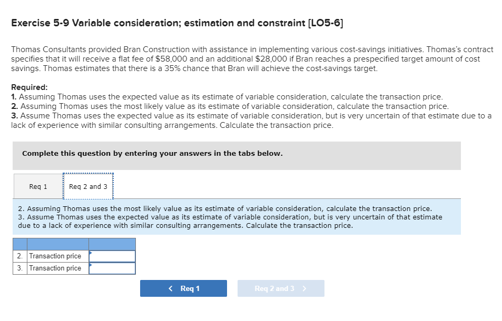The width and height of the screenshot is (502, 321).
Task: Click the row number 2 cell
Action: coord(19,256)
